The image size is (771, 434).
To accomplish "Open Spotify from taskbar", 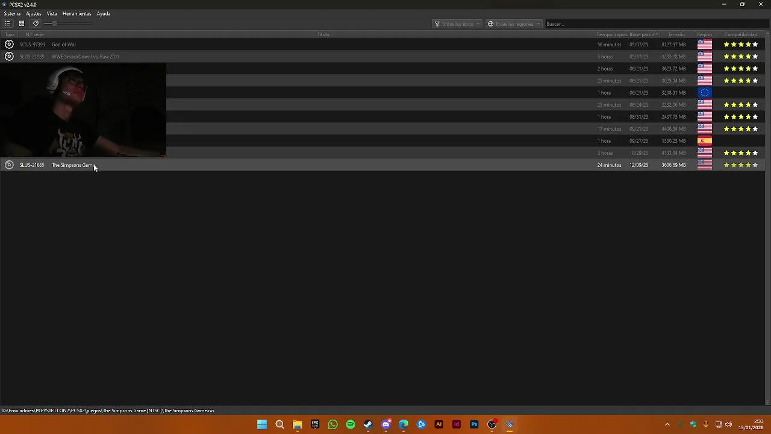I will coord(350,424).
